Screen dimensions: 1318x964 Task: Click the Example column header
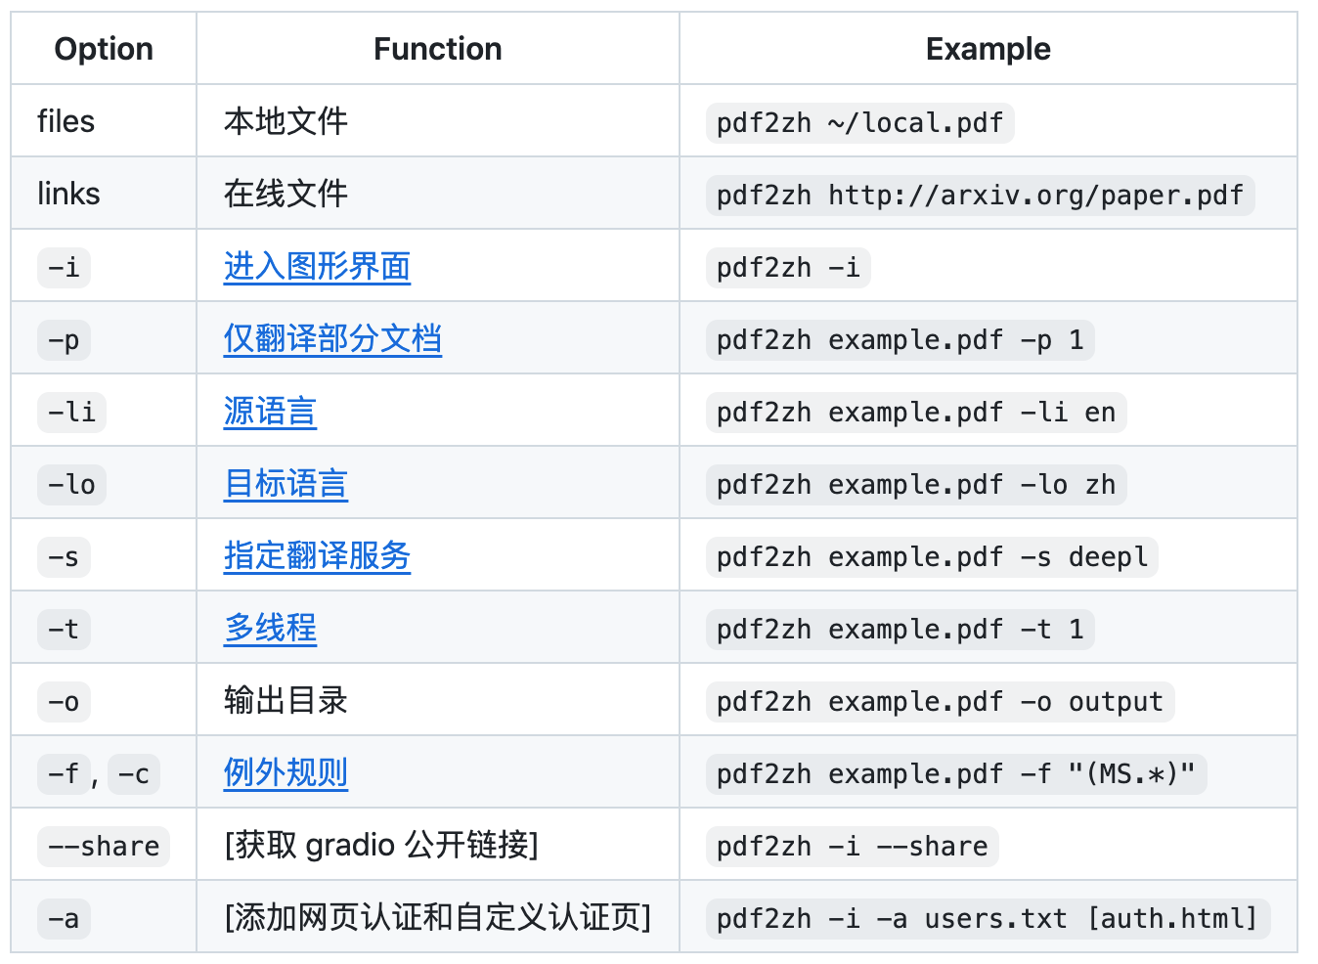pyautogui.click(x=988, y=49)
